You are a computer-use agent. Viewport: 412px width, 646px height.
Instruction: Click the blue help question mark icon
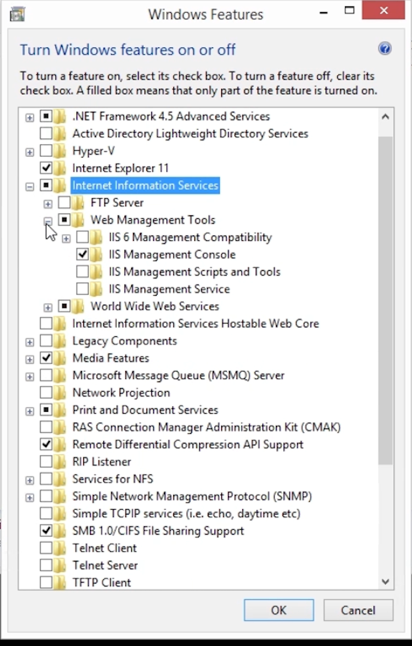point(385,49)
